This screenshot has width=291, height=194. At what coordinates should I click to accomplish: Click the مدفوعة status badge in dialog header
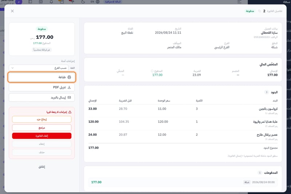[x=250, y=11]
